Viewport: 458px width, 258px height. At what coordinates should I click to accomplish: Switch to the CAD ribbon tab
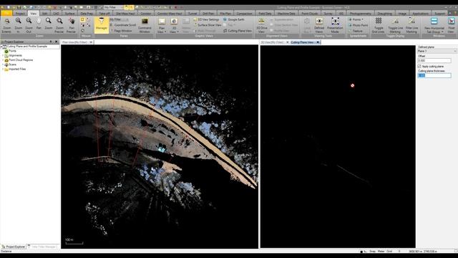[x=56, y=14]
